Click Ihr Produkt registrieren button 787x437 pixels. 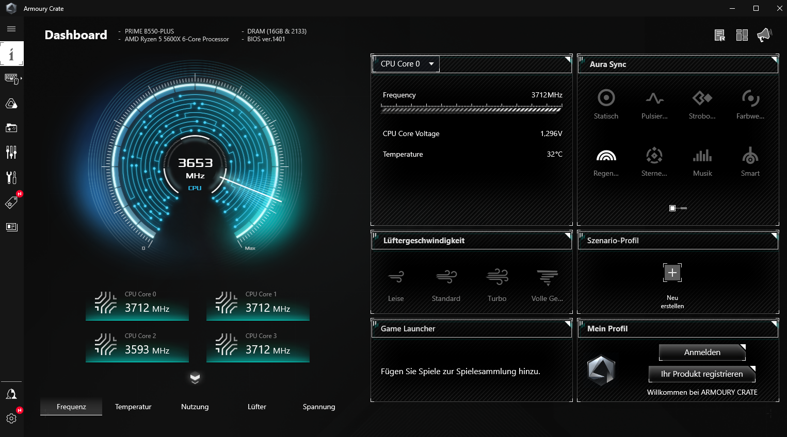(702, 374)
